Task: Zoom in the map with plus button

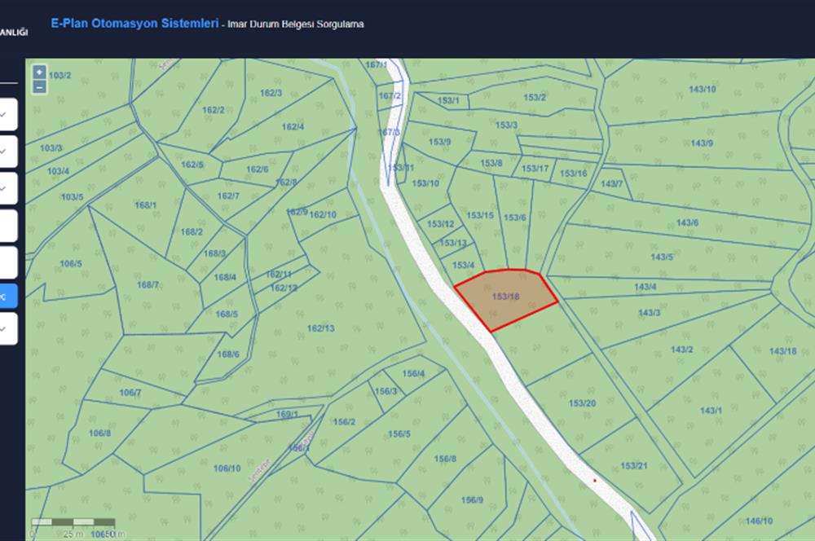Action: pos(39,73)
